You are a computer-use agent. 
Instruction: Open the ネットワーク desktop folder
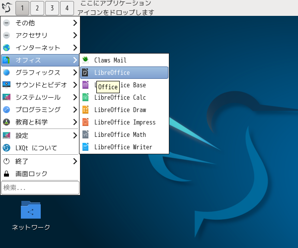click(x=31, y=216)
